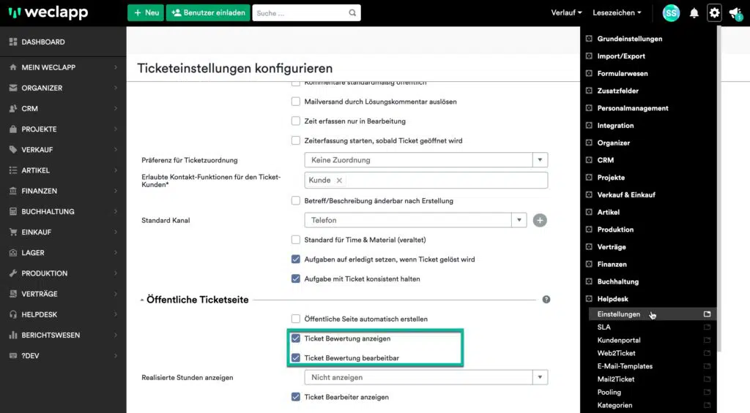
Task: Uncheck Ticket Bewertung anzeigen checkbox
Action: coord(296,339)
